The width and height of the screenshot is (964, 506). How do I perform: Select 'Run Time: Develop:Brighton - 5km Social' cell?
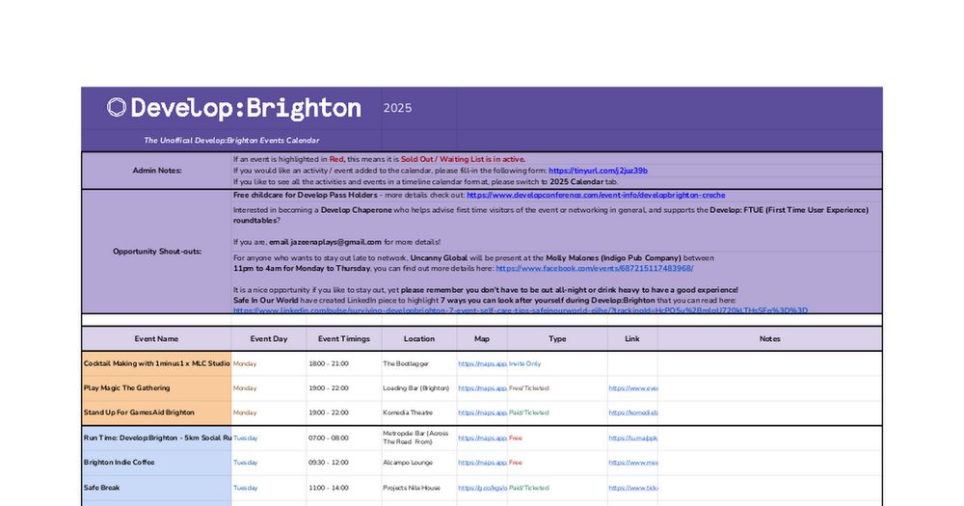157,438
